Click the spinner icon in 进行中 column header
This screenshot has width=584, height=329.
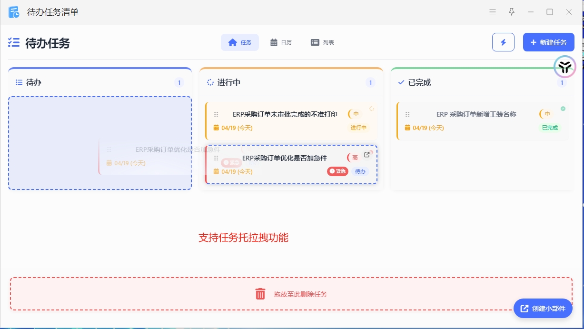pyautogui.click(x=210, y=82)
